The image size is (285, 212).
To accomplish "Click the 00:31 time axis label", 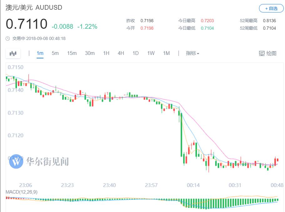I will coord(235,185).
